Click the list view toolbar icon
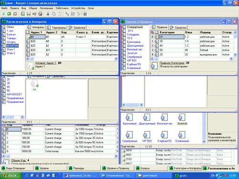 [x=73, y=14]
